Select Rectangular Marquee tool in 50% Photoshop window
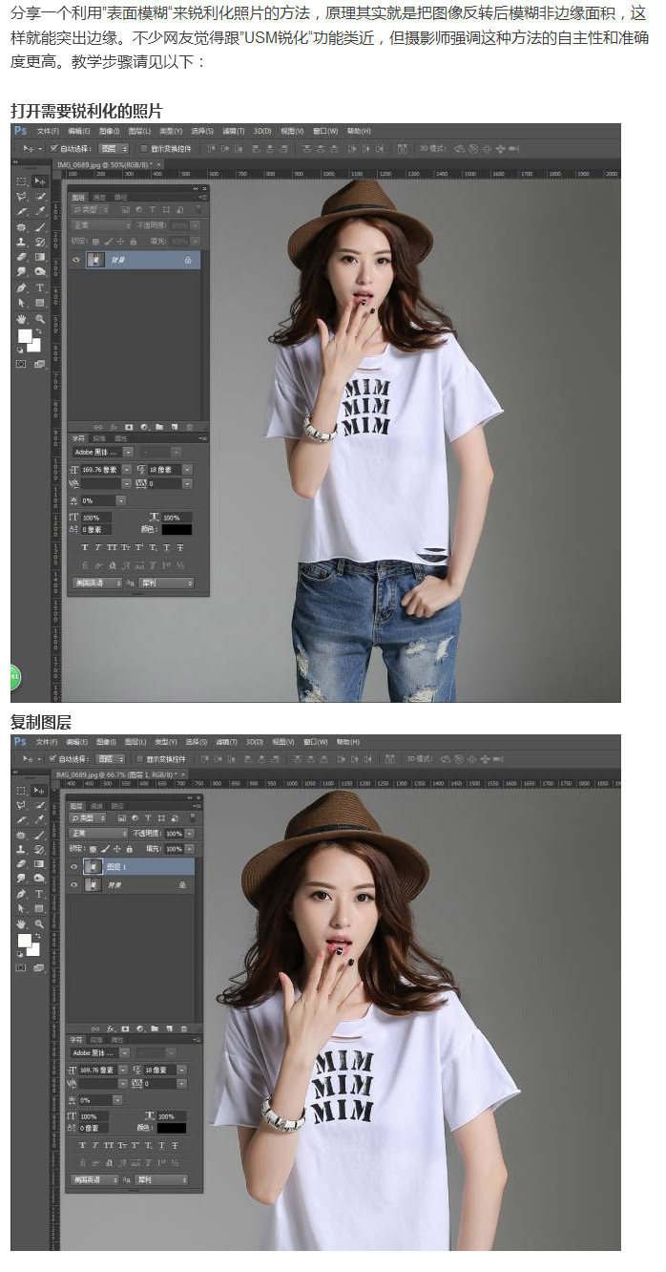666x1272 pixels. [x=21, y=181]
